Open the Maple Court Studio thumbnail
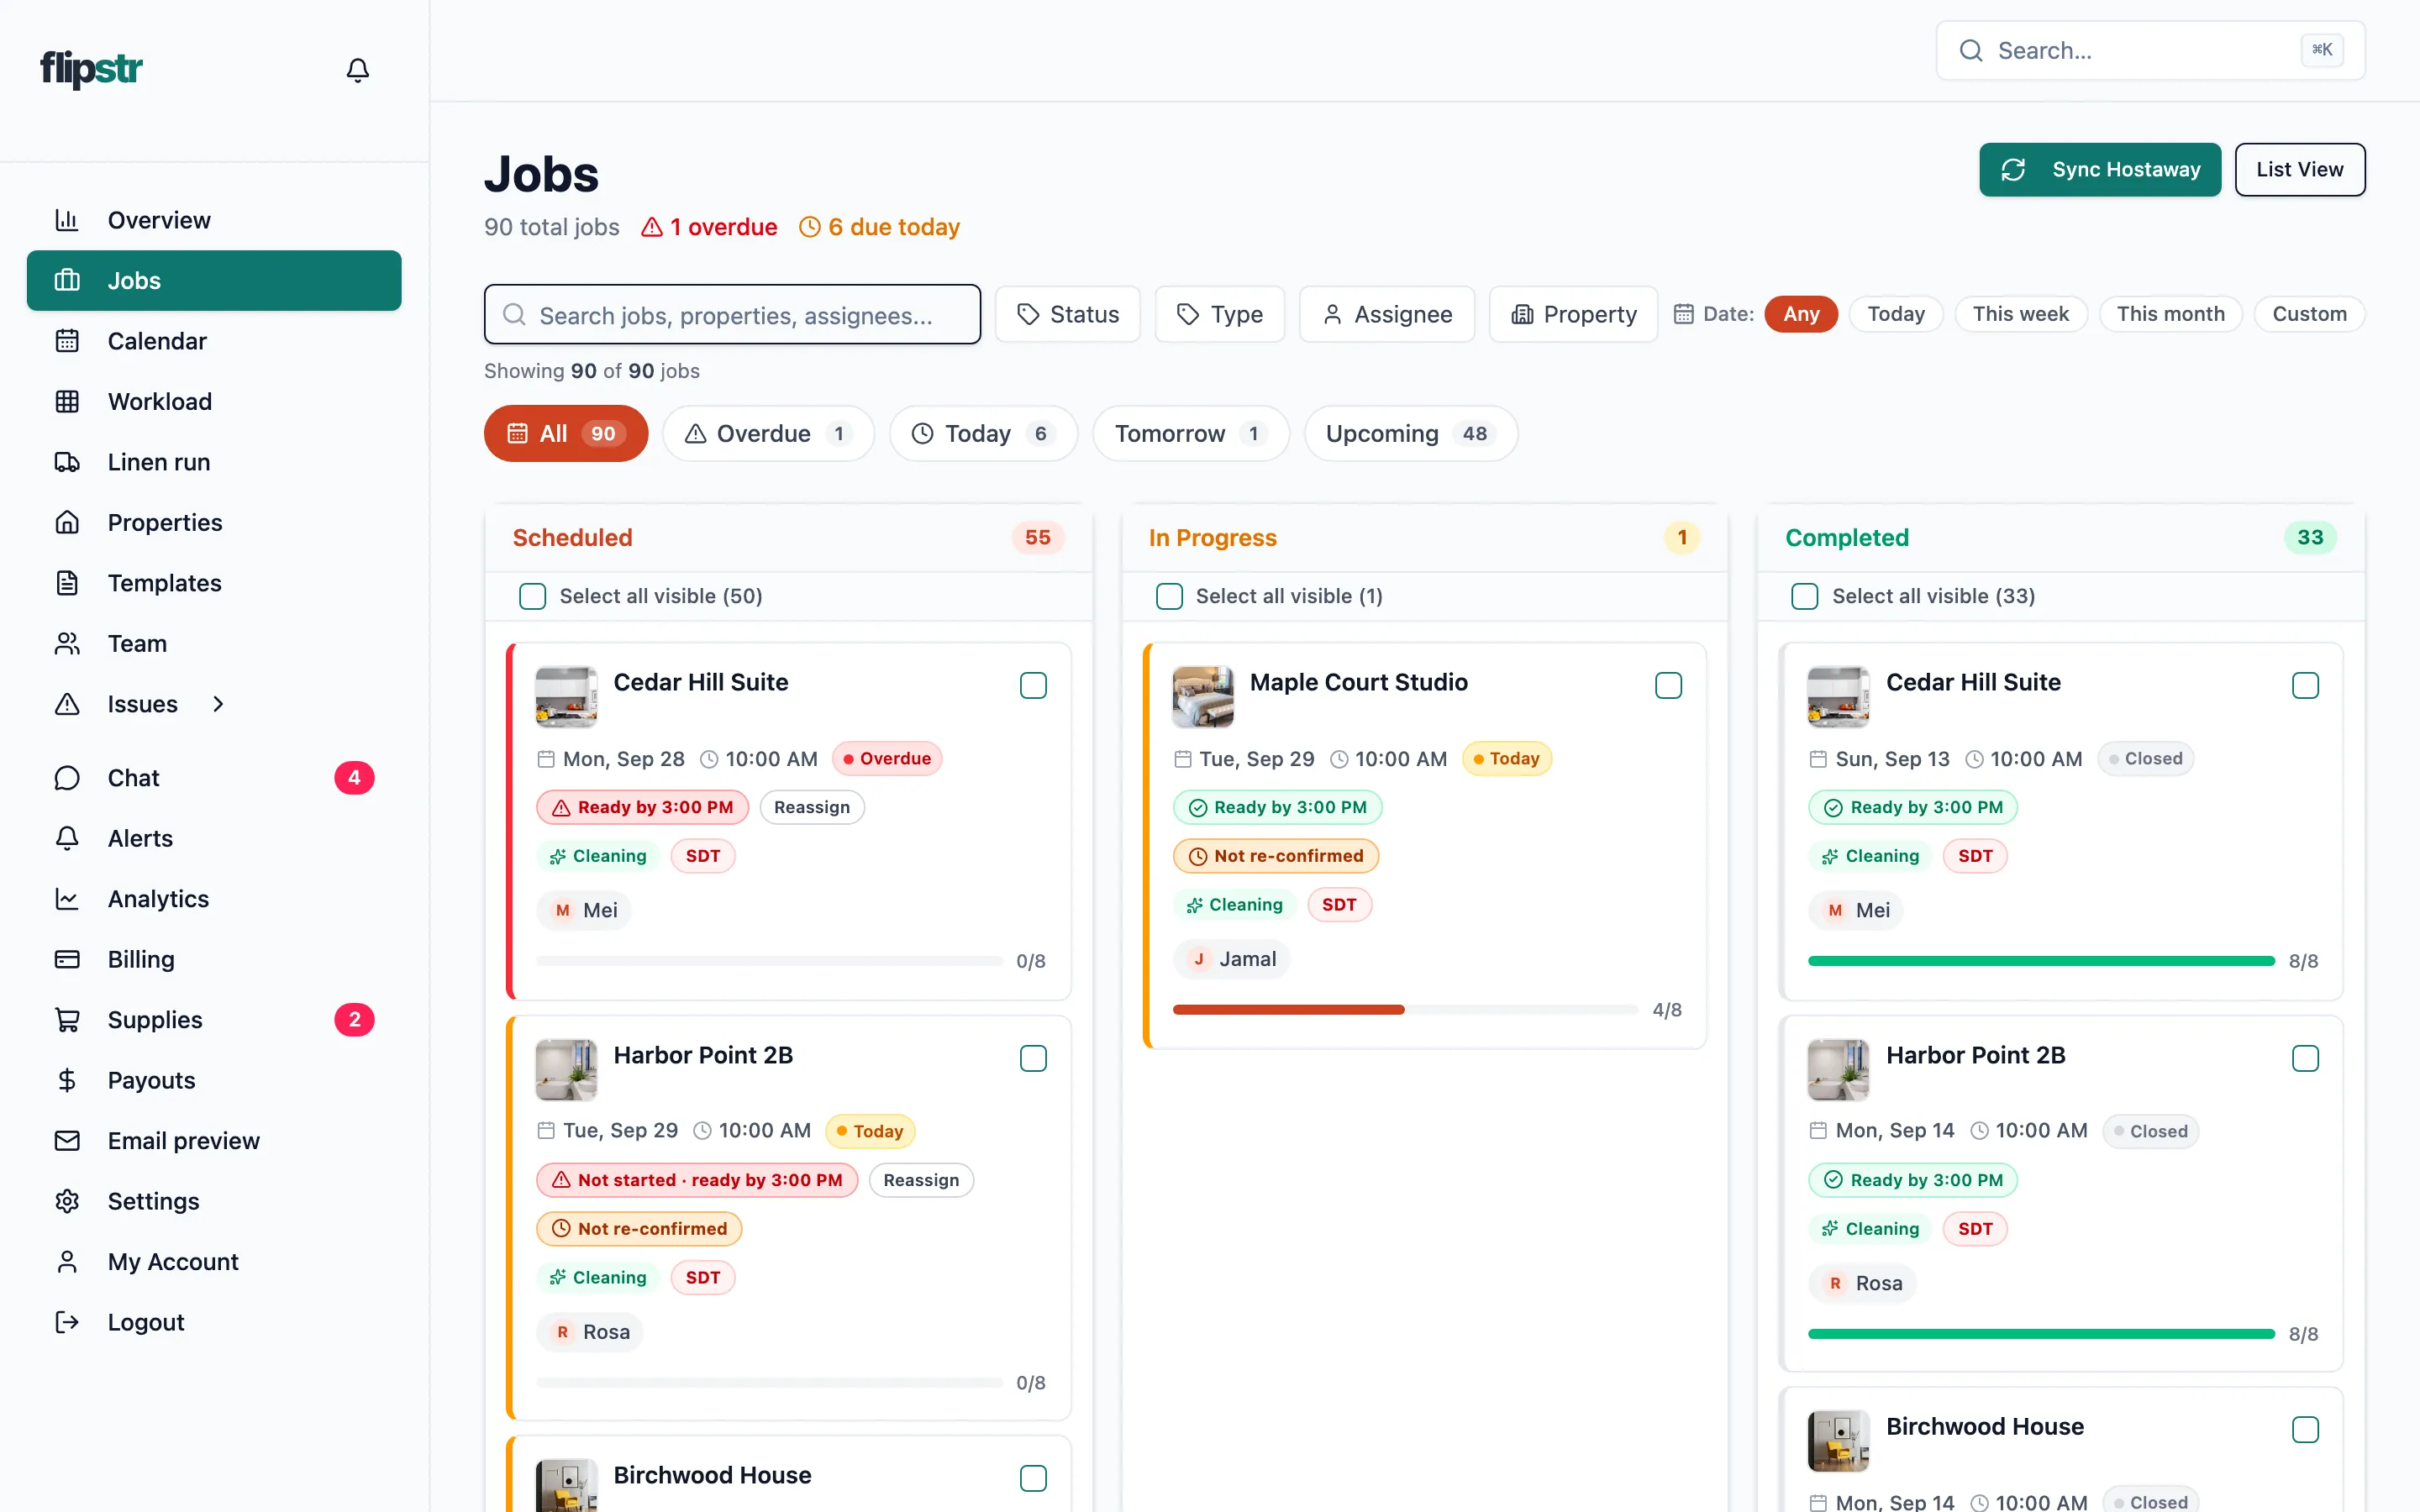 pyautogui.click(x=1202, y=697)
